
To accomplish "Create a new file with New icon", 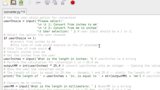I will (5, 2).
